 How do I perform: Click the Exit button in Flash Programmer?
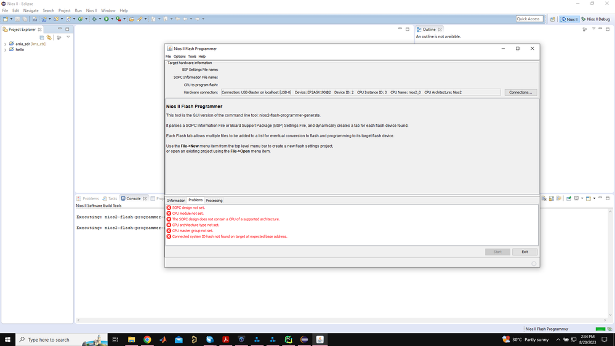525,252
